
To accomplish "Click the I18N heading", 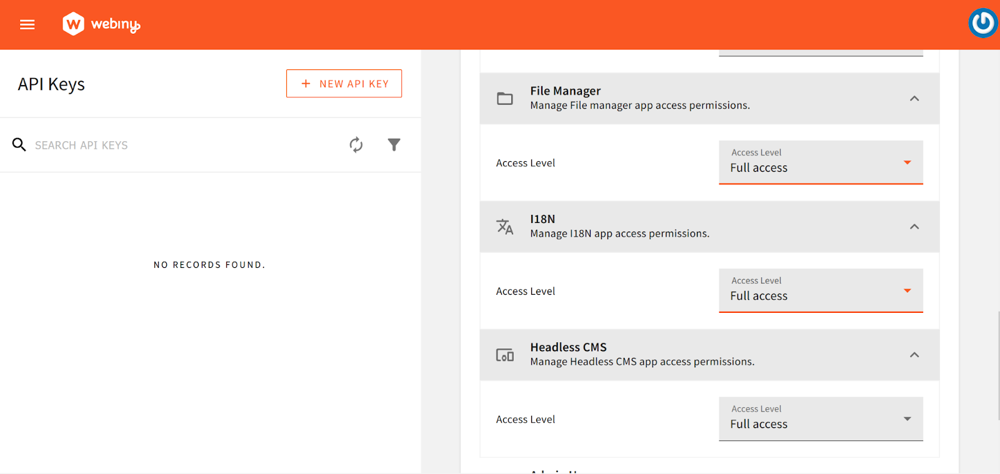I will coord(542,219).
